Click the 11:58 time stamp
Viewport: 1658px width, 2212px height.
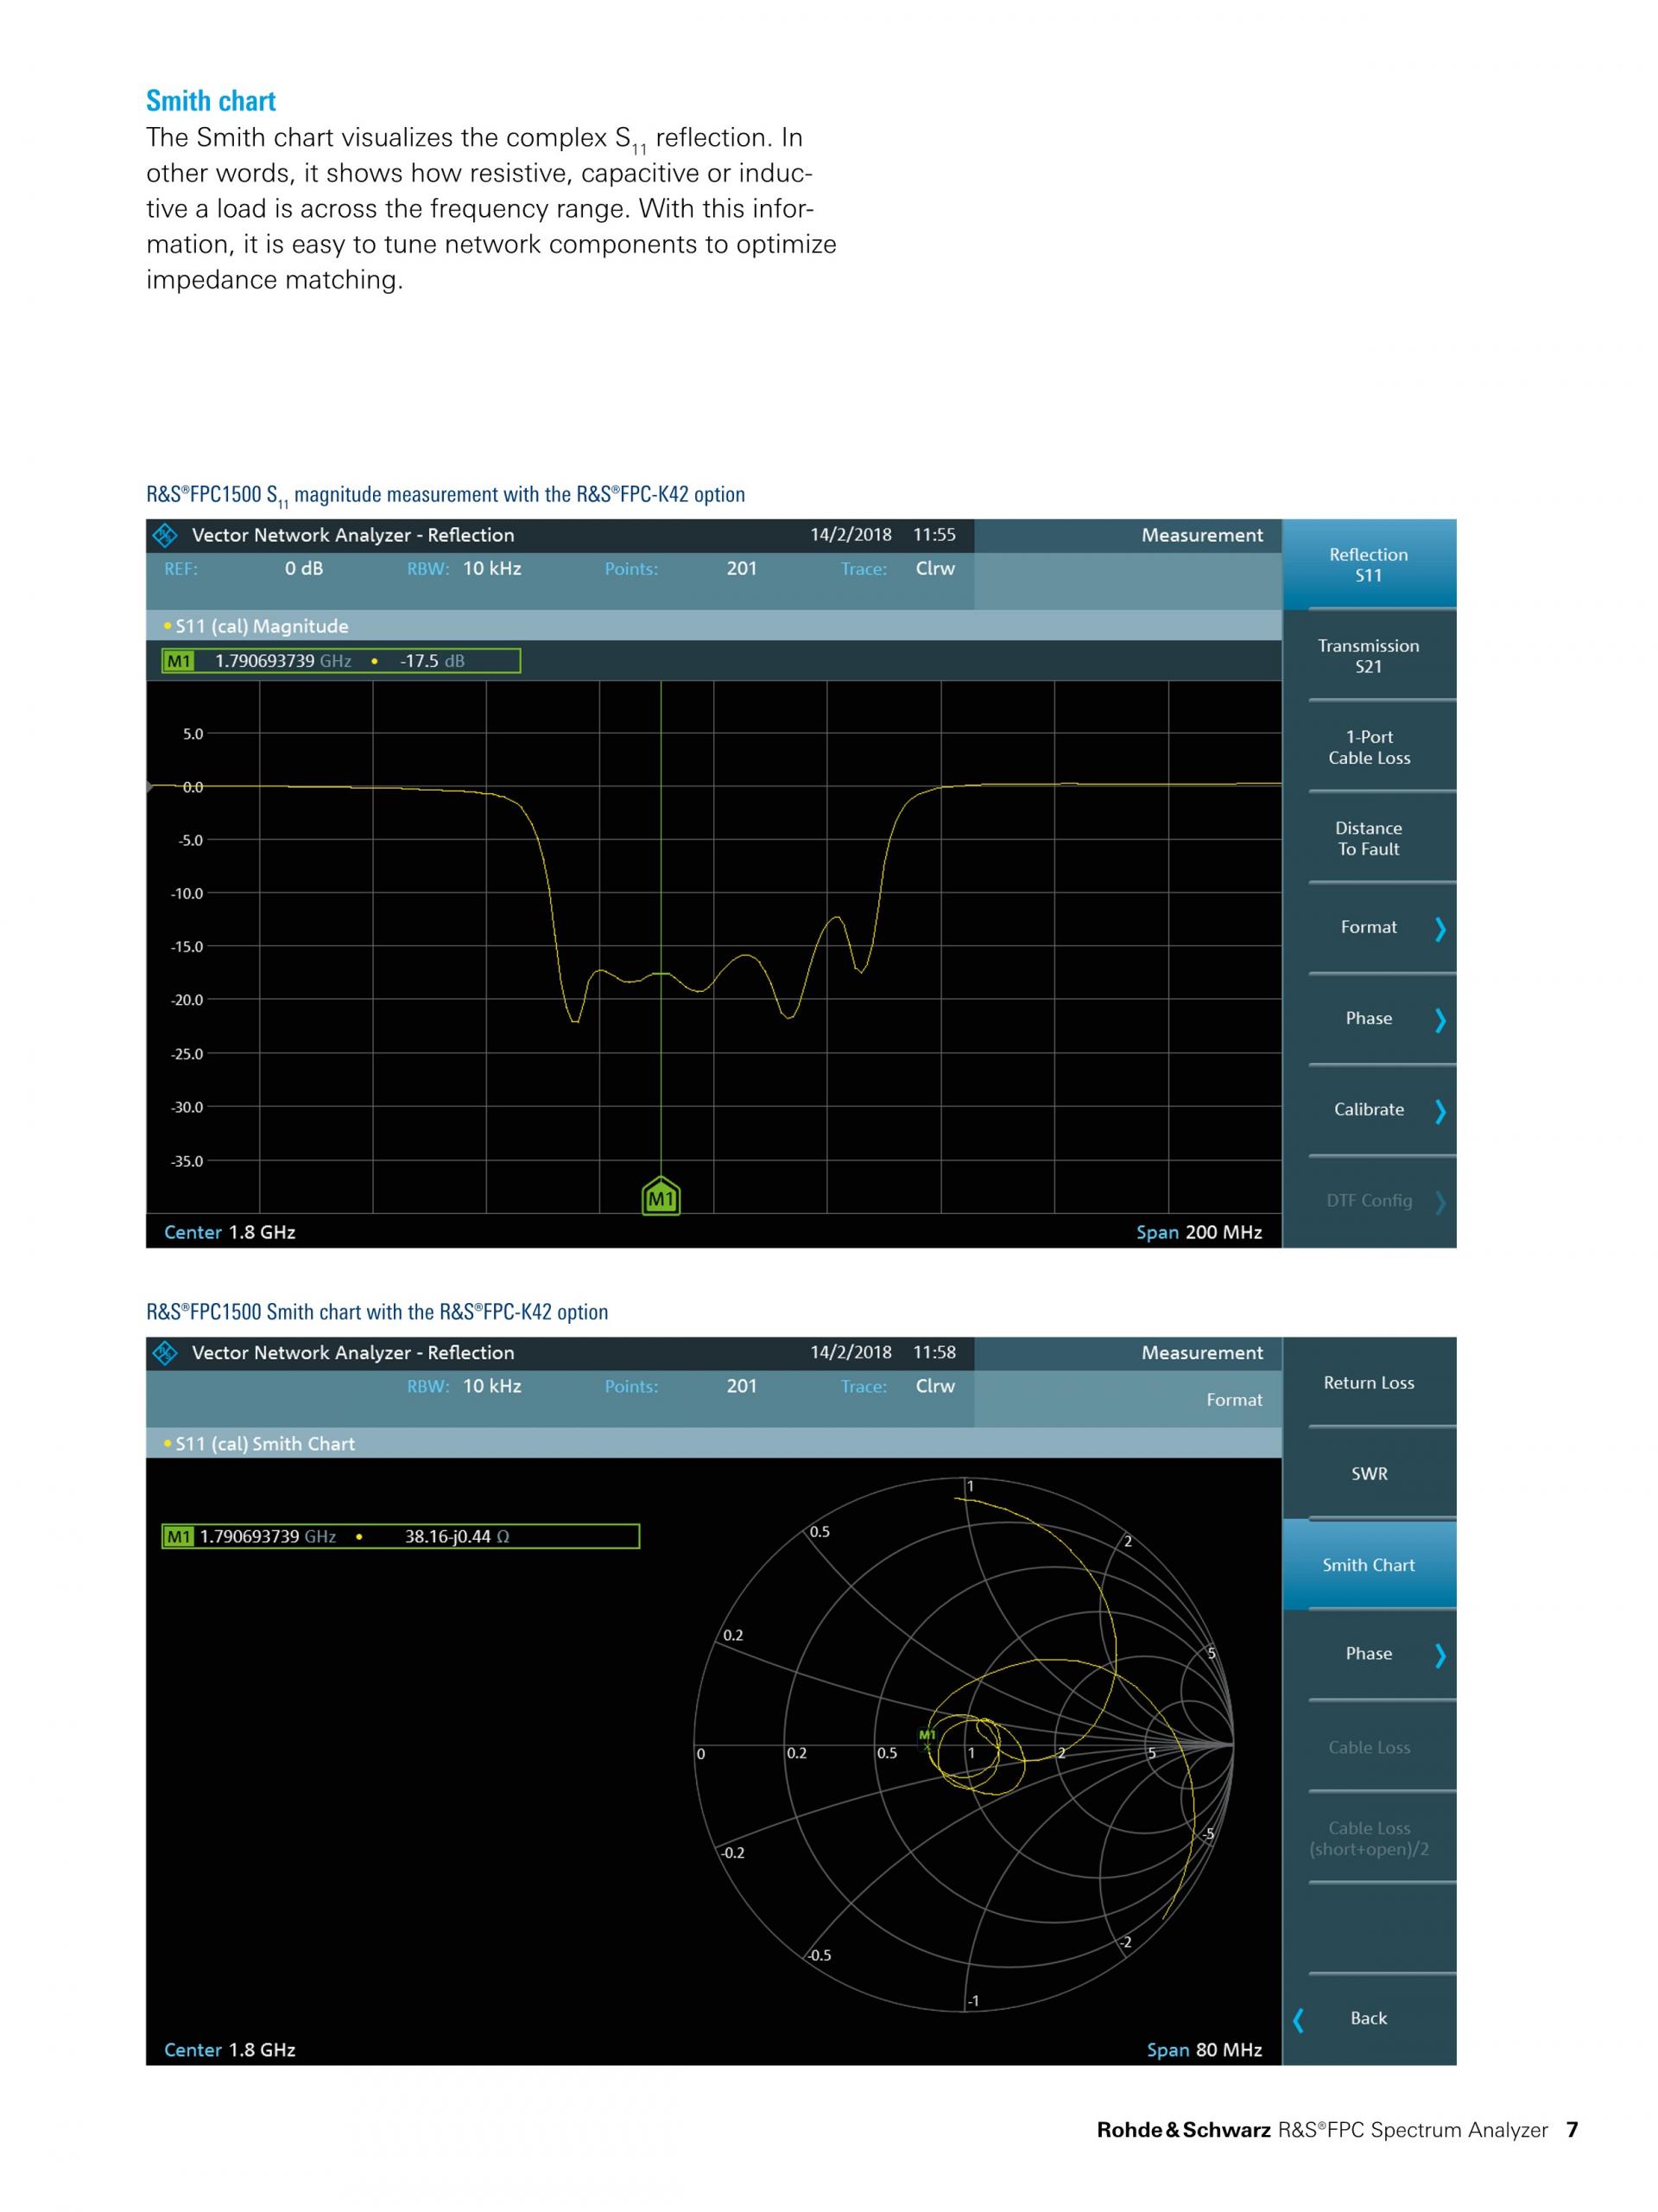(x=933, y=1353)
